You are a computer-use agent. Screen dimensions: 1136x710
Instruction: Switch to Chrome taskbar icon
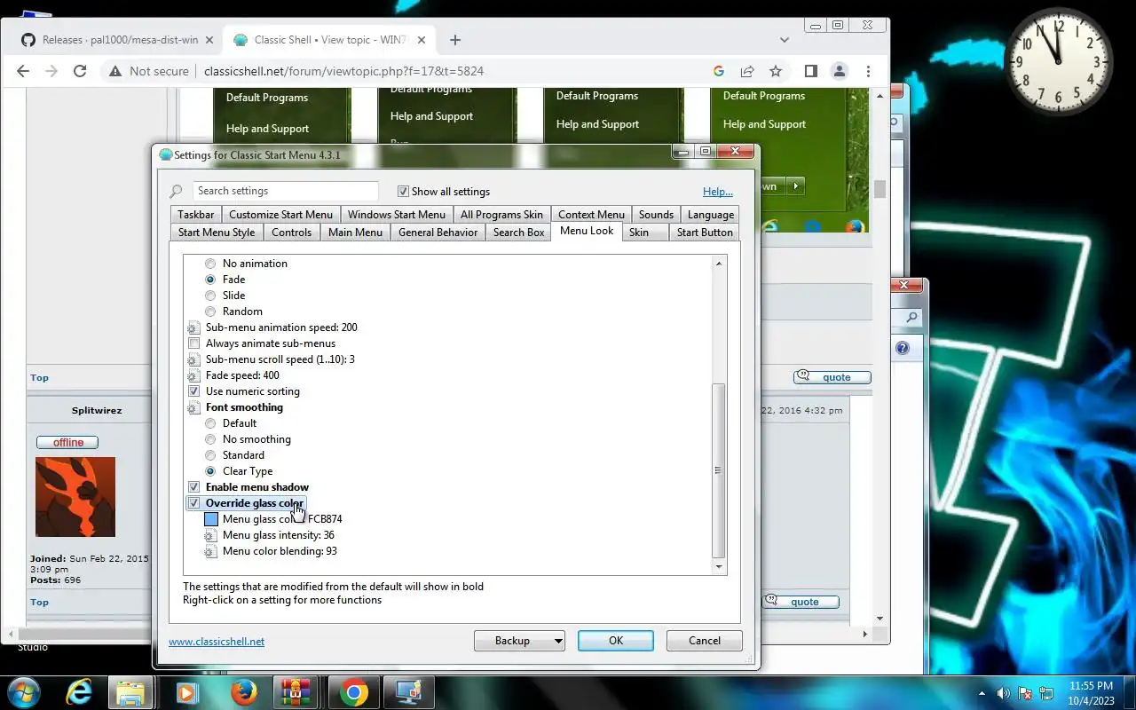click(353, 692)
